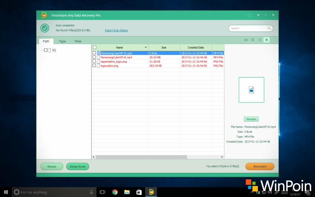
Task: Click the Tenorshare logo in title bar
Action: [44, 15]
